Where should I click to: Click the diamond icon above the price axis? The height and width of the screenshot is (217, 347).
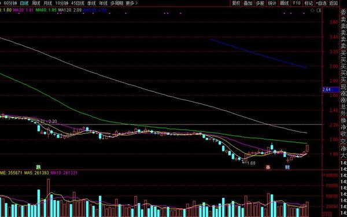312,10
